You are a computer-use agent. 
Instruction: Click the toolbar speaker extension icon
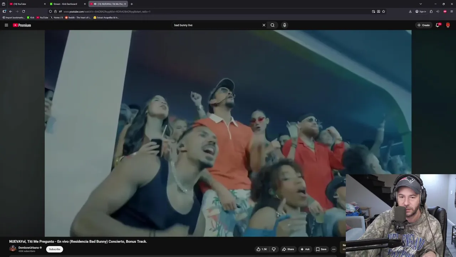pos(438,11)
